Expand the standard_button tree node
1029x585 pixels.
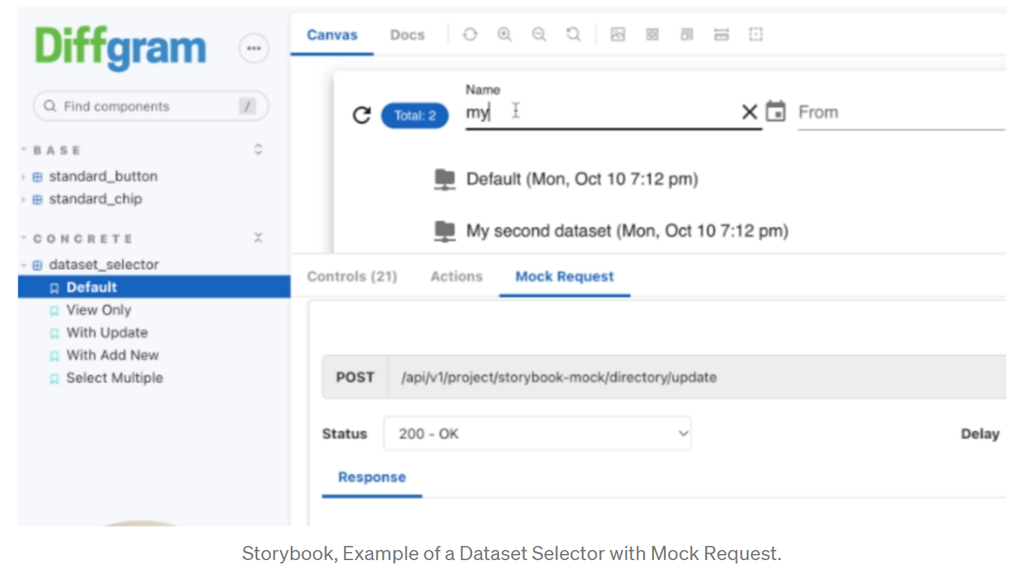click(x=24, y=177)
